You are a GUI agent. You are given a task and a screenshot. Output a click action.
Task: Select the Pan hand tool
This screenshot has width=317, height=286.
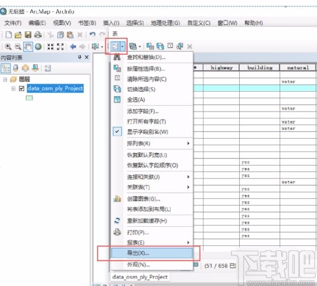point(28,46)
